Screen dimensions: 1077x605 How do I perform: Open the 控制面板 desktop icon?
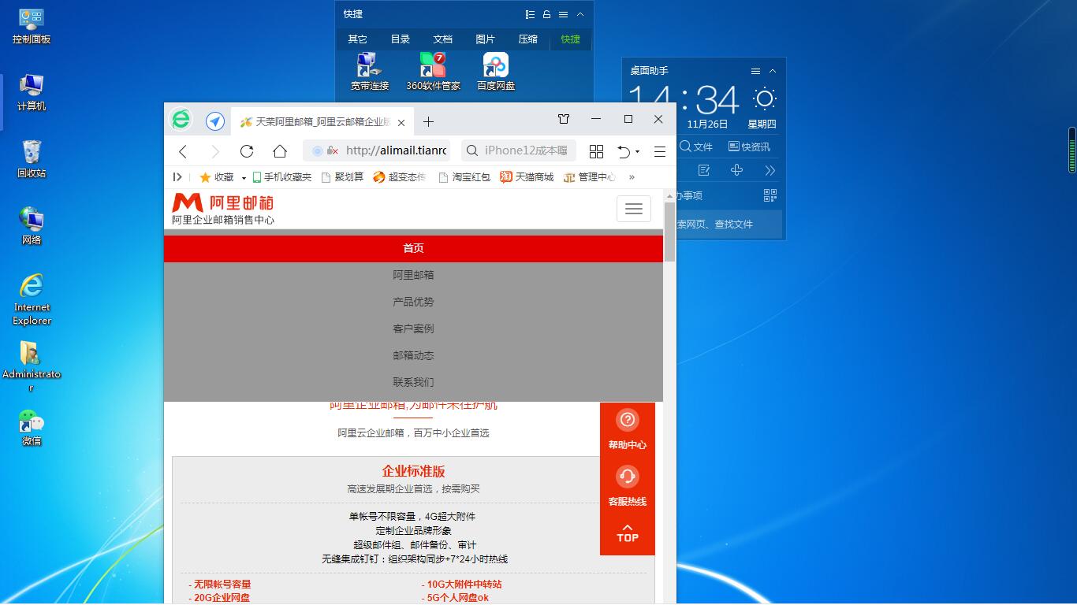[x=32, y=26]
